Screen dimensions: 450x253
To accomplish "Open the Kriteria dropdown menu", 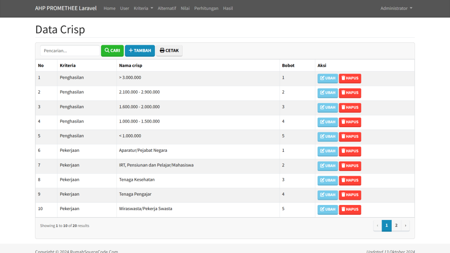I will click(143, 8).
